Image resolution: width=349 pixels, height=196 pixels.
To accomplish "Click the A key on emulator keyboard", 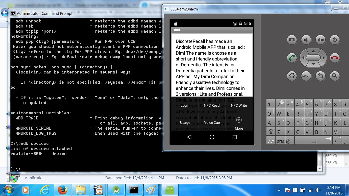I will point(271,122).
